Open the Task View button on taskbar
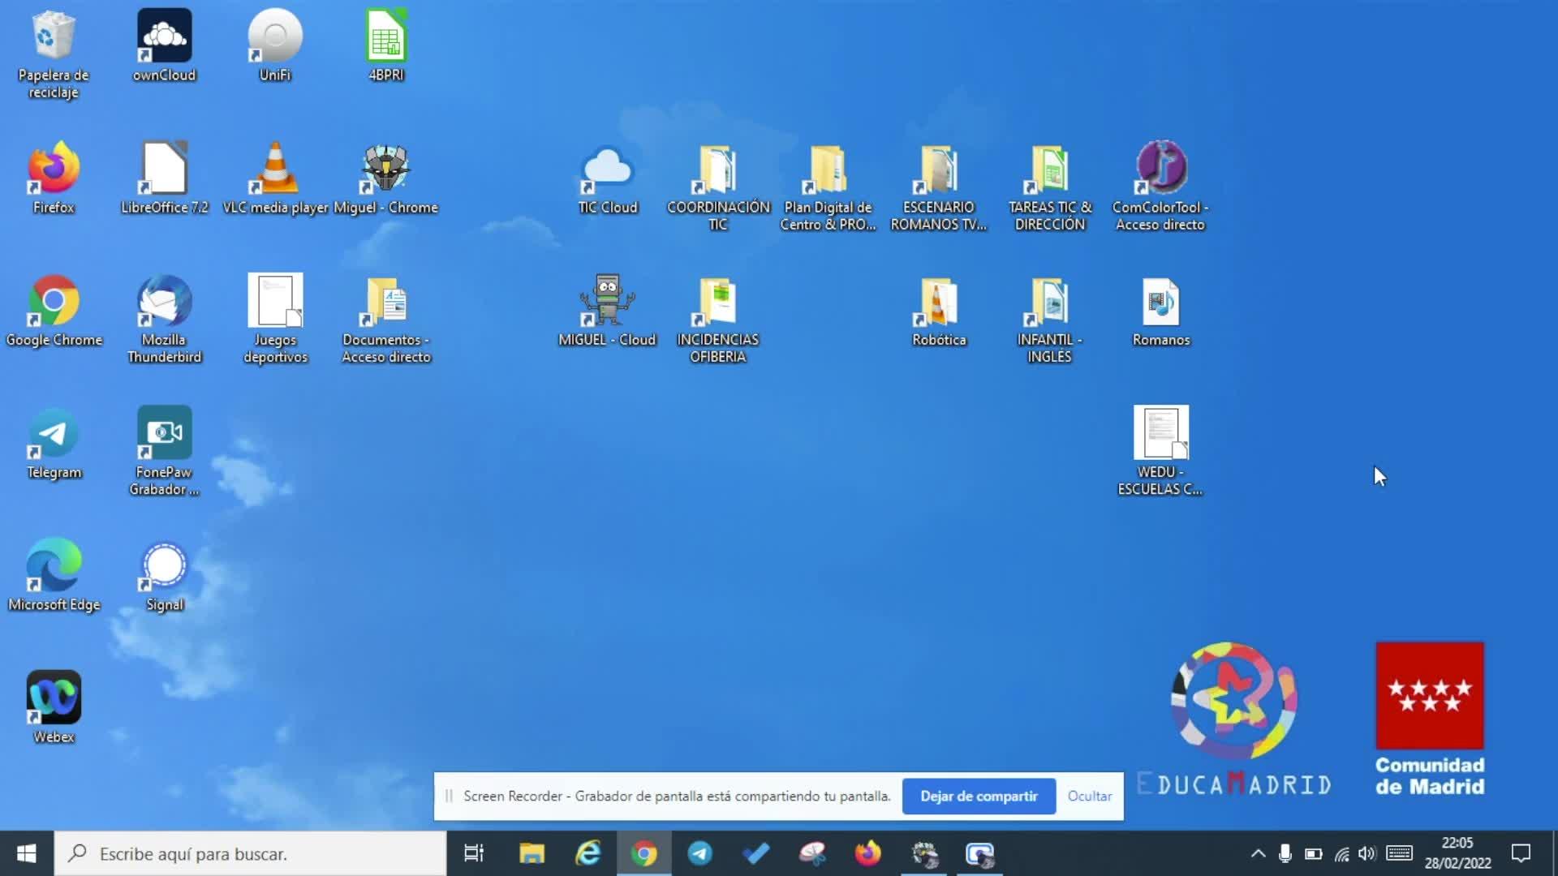 (x=474, y=853)
